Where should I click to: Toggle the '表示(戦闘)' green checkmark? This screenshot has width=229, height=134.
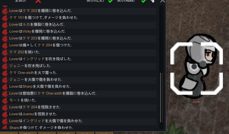coord(144,1)
